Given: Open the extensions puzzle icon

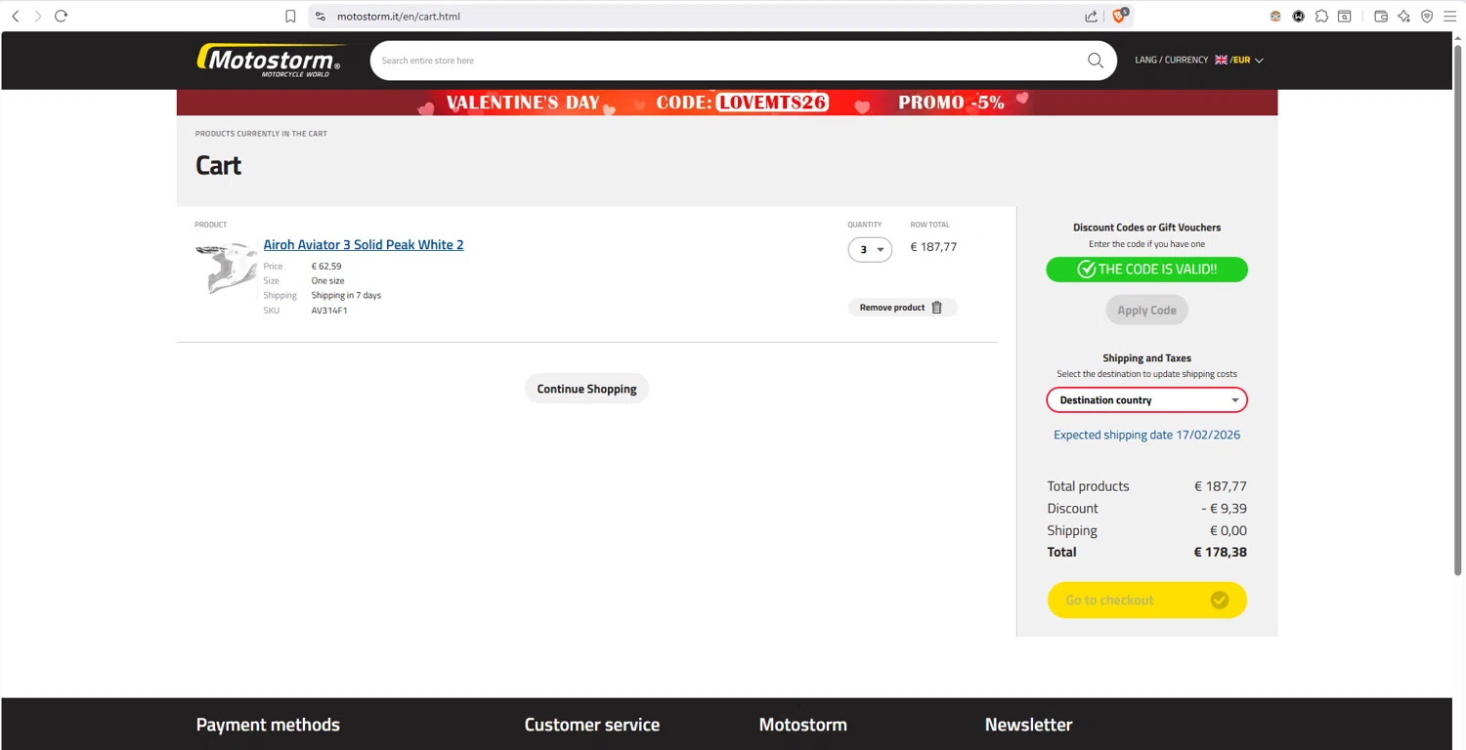Looking at the screenshot, I should coord(1321,16).
